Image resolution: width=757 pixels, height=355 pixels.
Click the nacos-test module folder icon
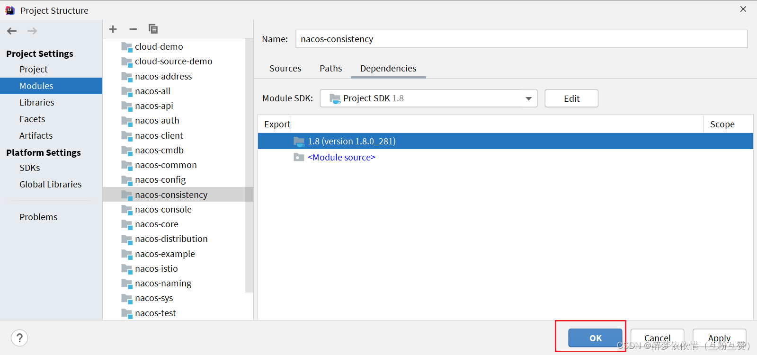(126, 313)
